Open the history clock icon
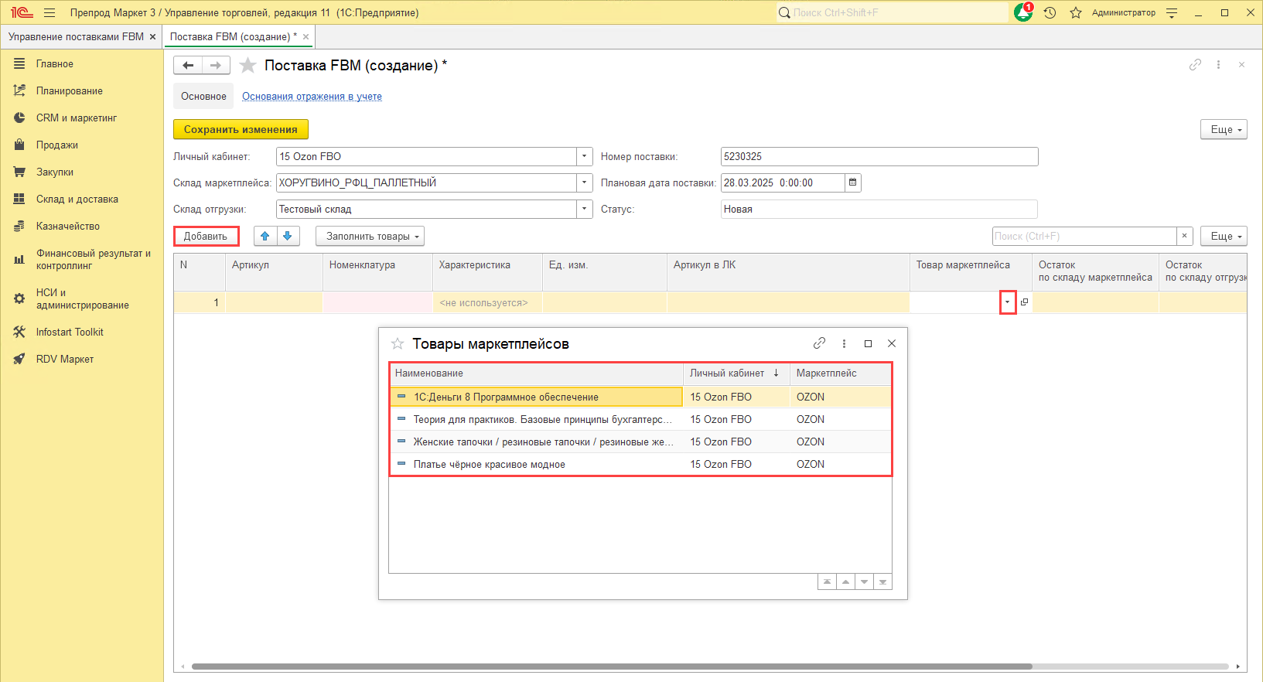 point(1050,12)
